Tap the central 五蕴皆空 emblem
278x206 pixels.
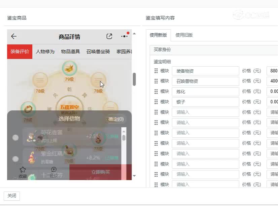click(69, 107)
